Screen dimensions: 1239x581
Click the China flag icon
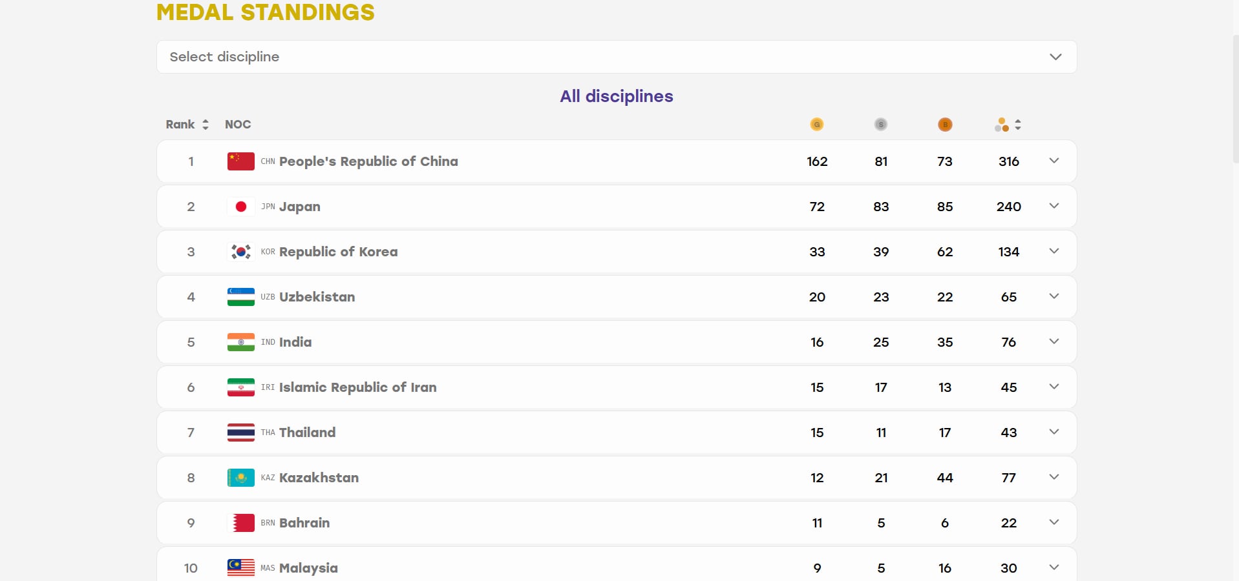coord(240,161)
